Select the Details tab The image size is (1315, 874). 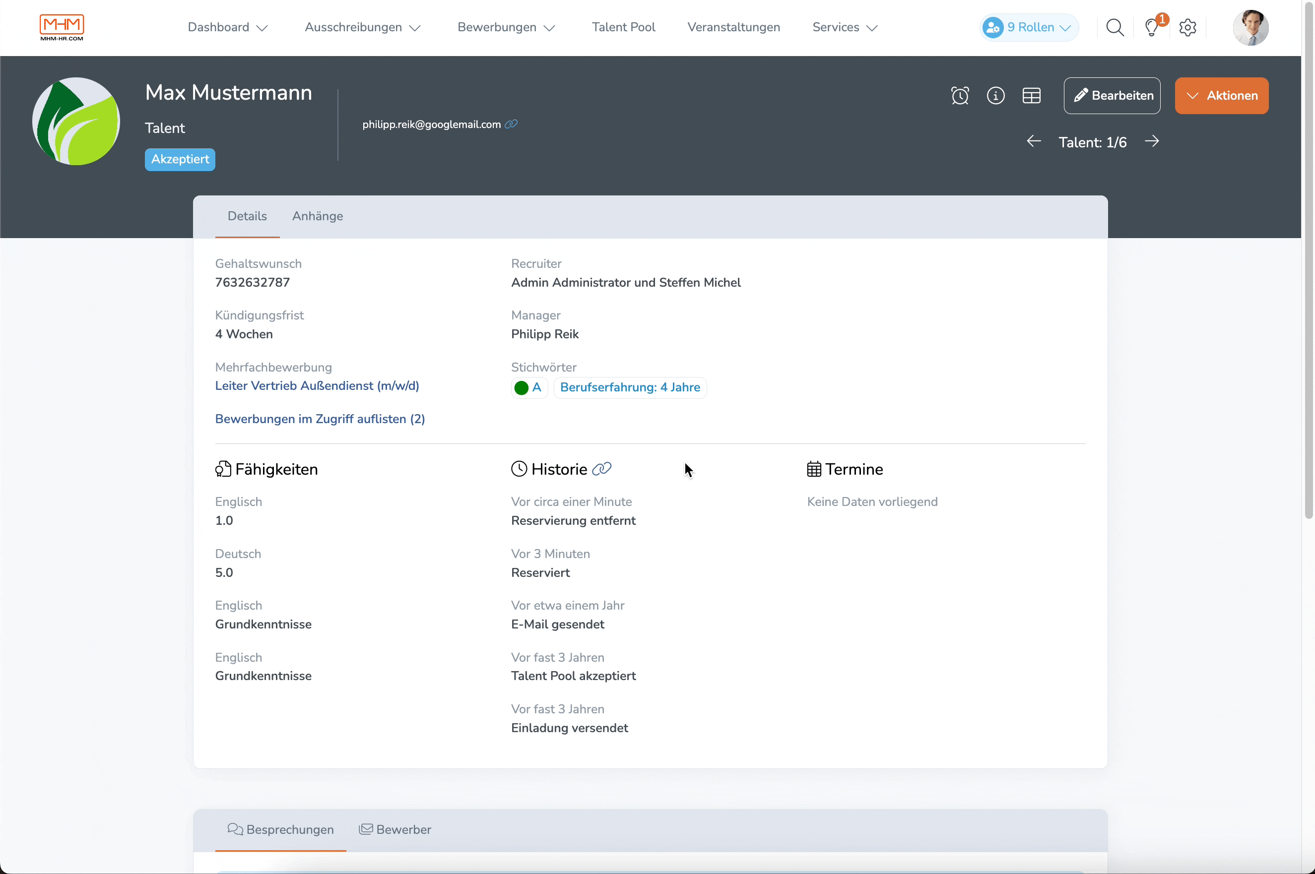point(248,216)
